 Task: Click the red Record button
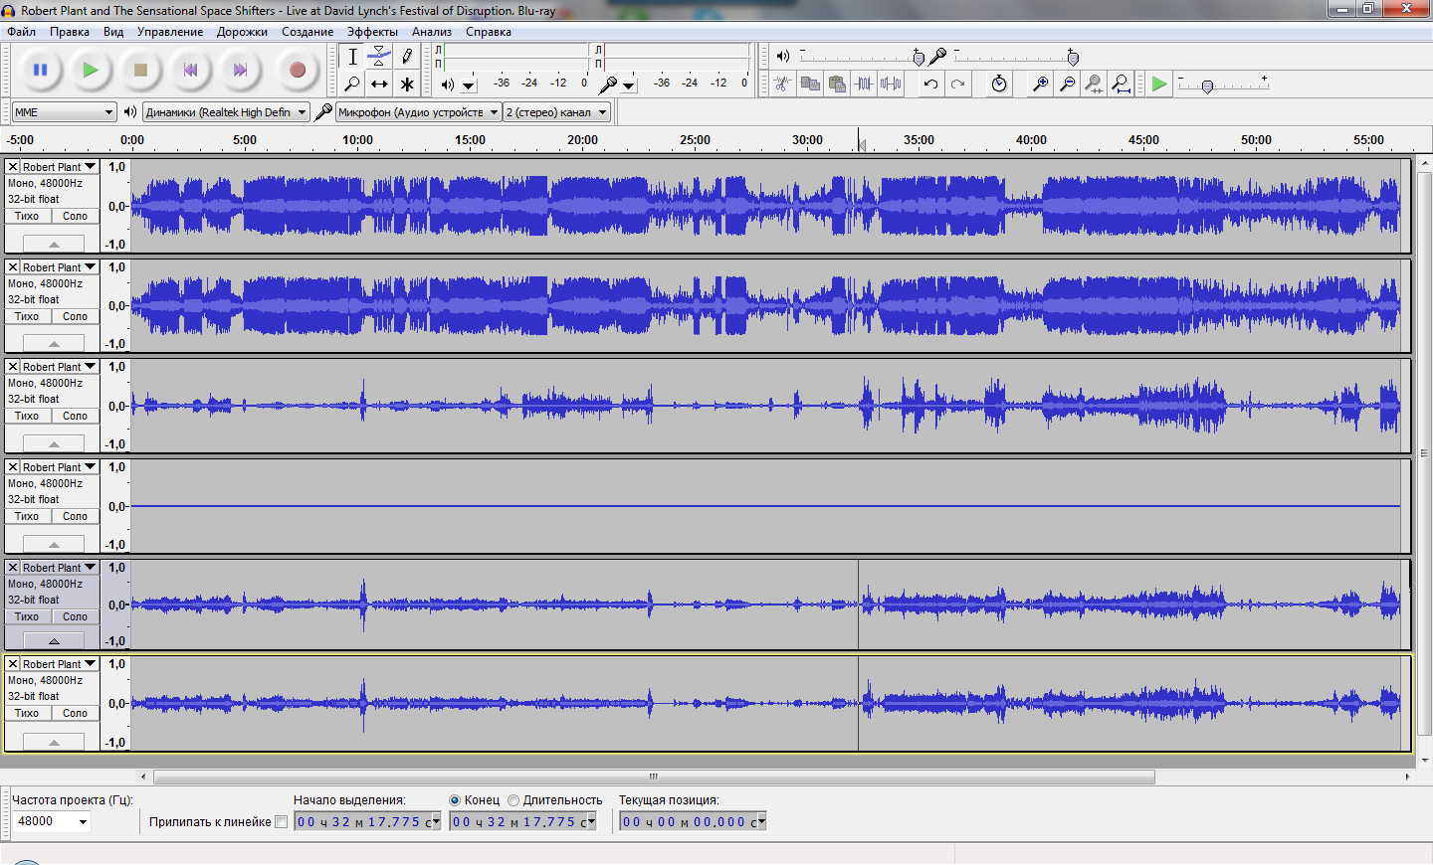tap(297, 70)
